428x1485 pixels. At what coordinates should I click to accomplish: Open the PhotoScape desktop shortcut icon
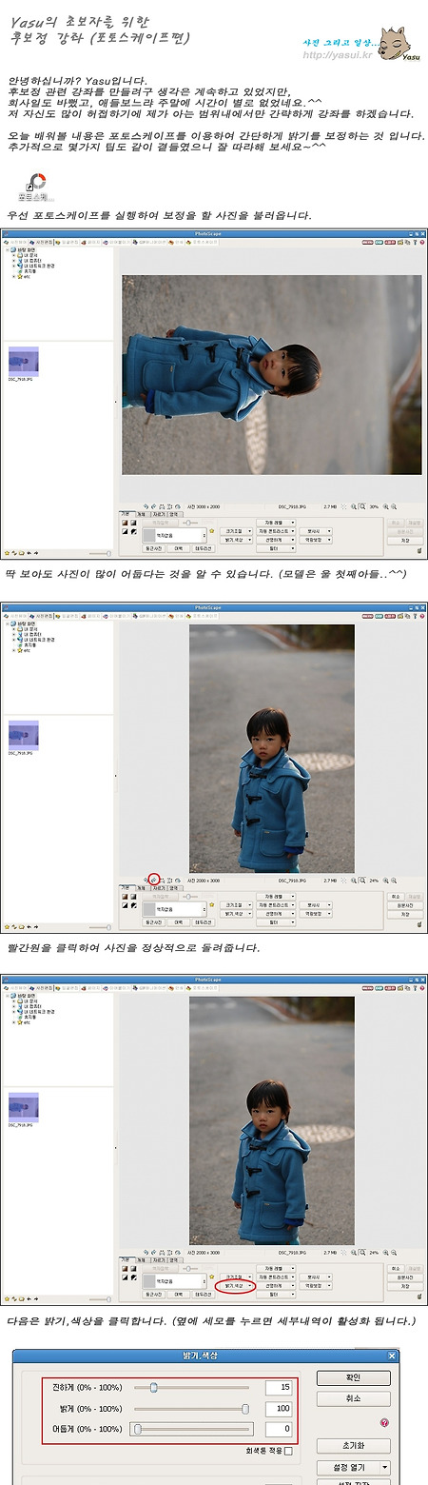pyautogui.click(x=37, y=186)
